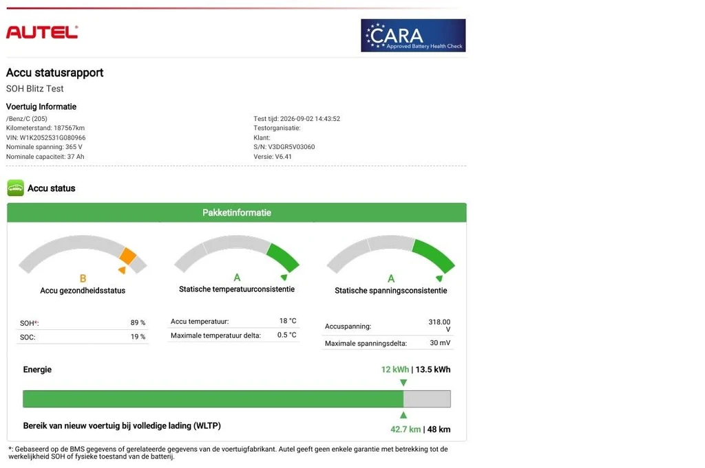Click the green 12 kWh energy value
The image size is (705, 468).
click(x=395, y=370)
